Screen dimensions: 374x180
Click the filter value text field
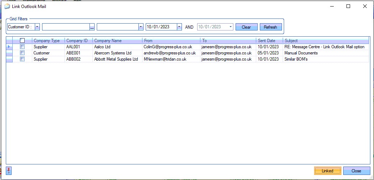click(x=66, y=27)
